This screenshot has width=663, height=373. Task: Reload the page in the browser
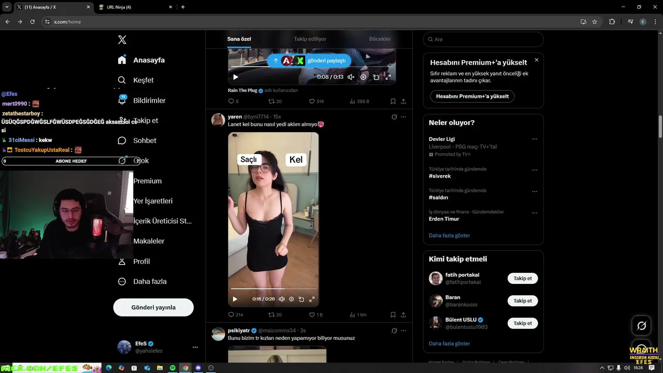click(x=32, y=22)
